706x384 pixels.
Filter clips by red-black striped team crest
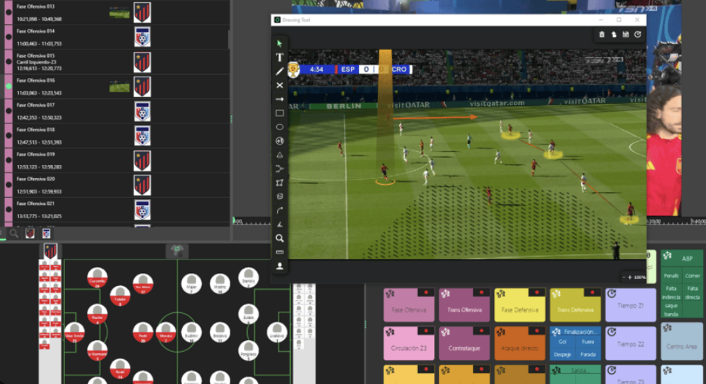coord(30,234)
